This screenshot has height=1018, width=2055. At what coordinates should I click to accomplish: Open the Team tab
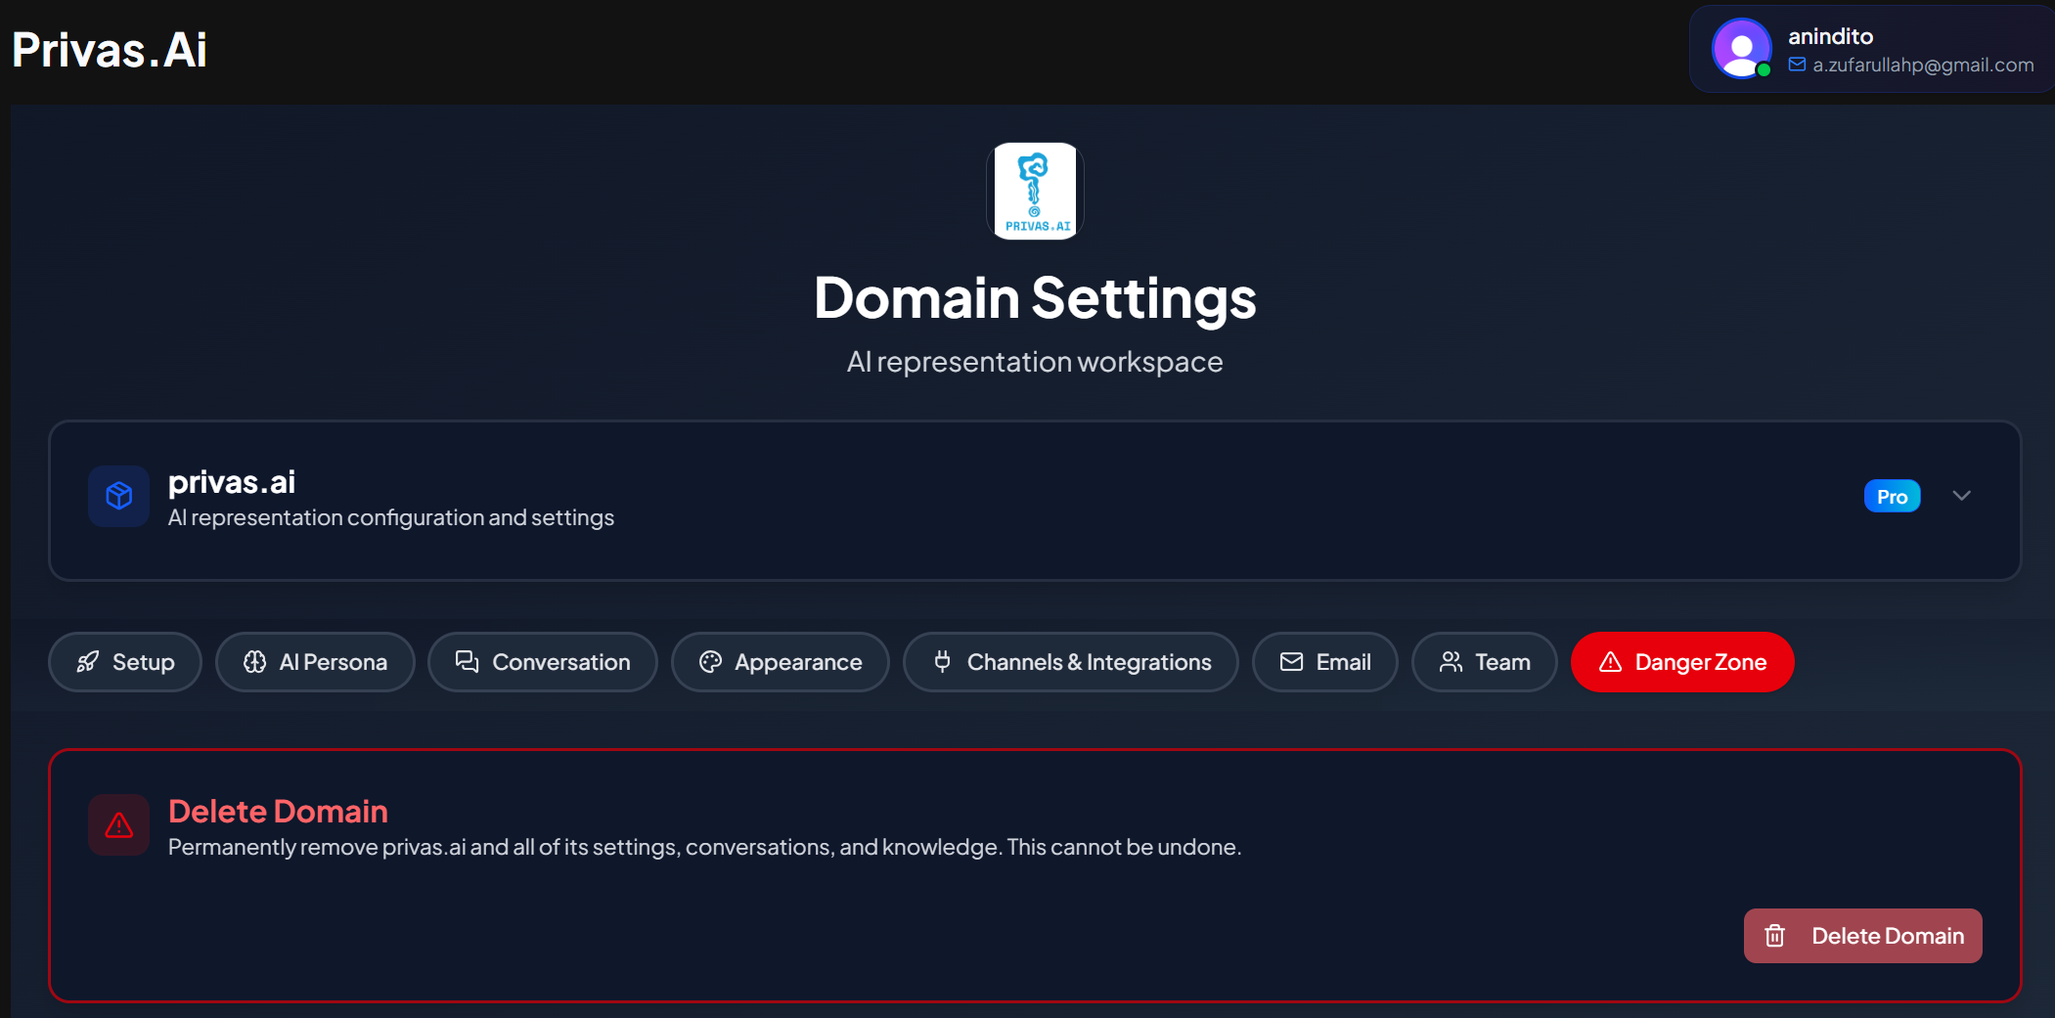1485,662
